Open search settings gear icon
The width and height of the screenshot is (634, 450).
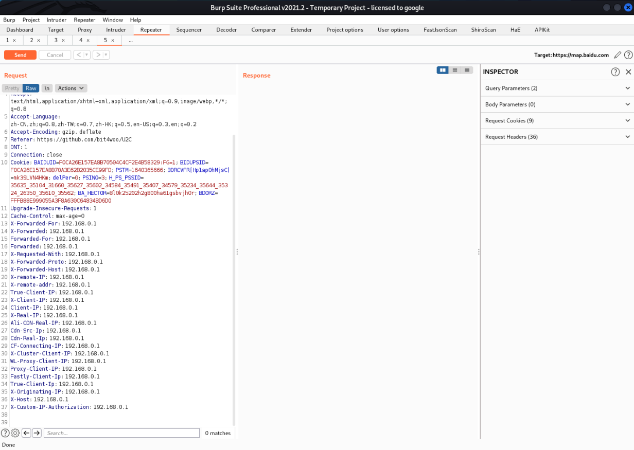[x=15, y=433]
